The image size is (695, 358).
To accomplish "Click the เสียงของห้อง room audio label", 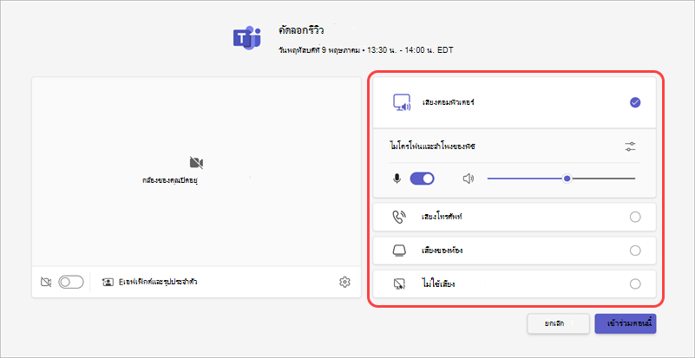I will (442, 251).
